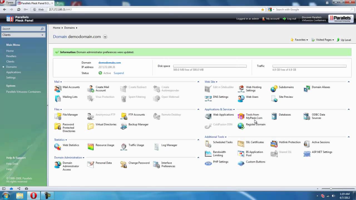The image size is (356, 200).
Task: Open the Clients selector dropdown in sidebar
Action: point(23,35)
